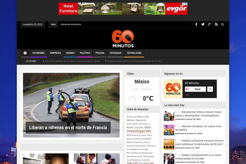
Task: Click text publicado el octubre 22, 2014
Action: 189,134
